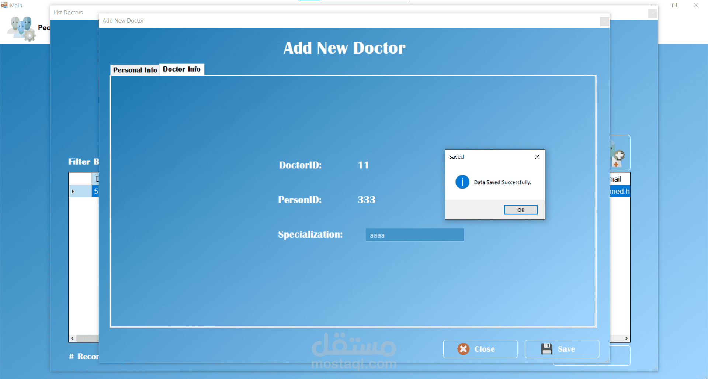The width and height of the screenshot is (708, 379).
Task: Restore the Main window size
Action: coord(674,5)
